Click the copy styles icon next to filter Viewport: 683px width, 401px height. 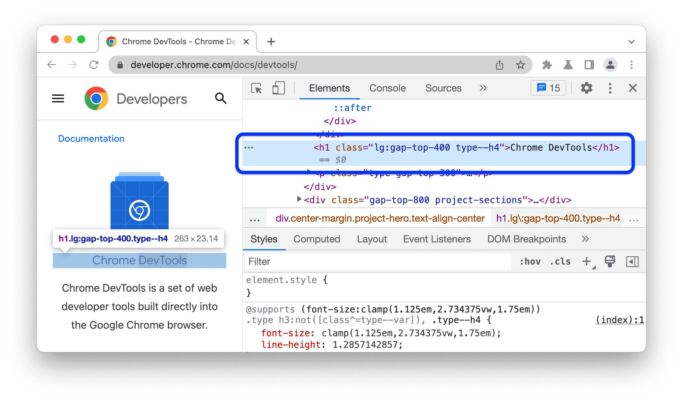(609, 263)
